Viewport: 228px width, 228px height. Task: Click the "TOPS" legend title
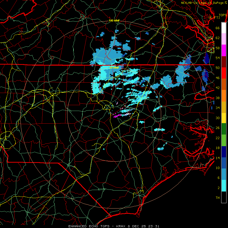tap(223, 15)
